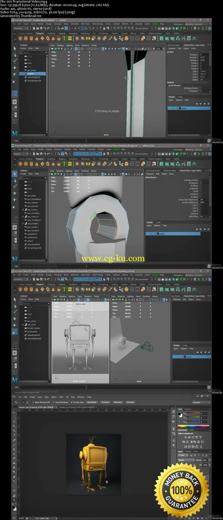Screen dimensions: 223x520
Task: Expand grp_screws_L in Robot_Modeling outliner
Action: coord(23,209)
